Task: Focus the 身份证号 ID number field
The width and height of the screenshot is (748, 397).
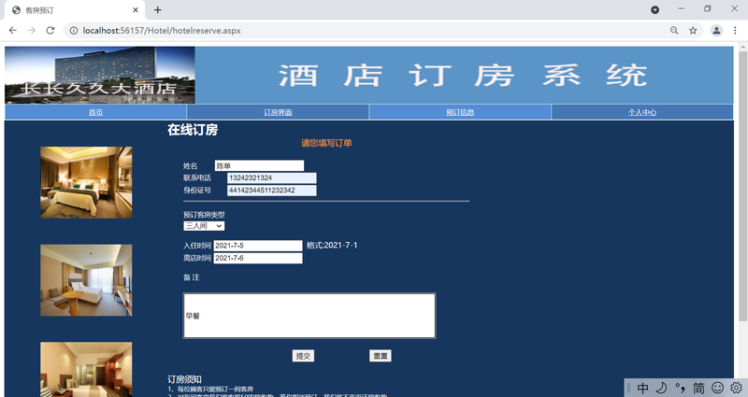Action: tap(272, 191)
